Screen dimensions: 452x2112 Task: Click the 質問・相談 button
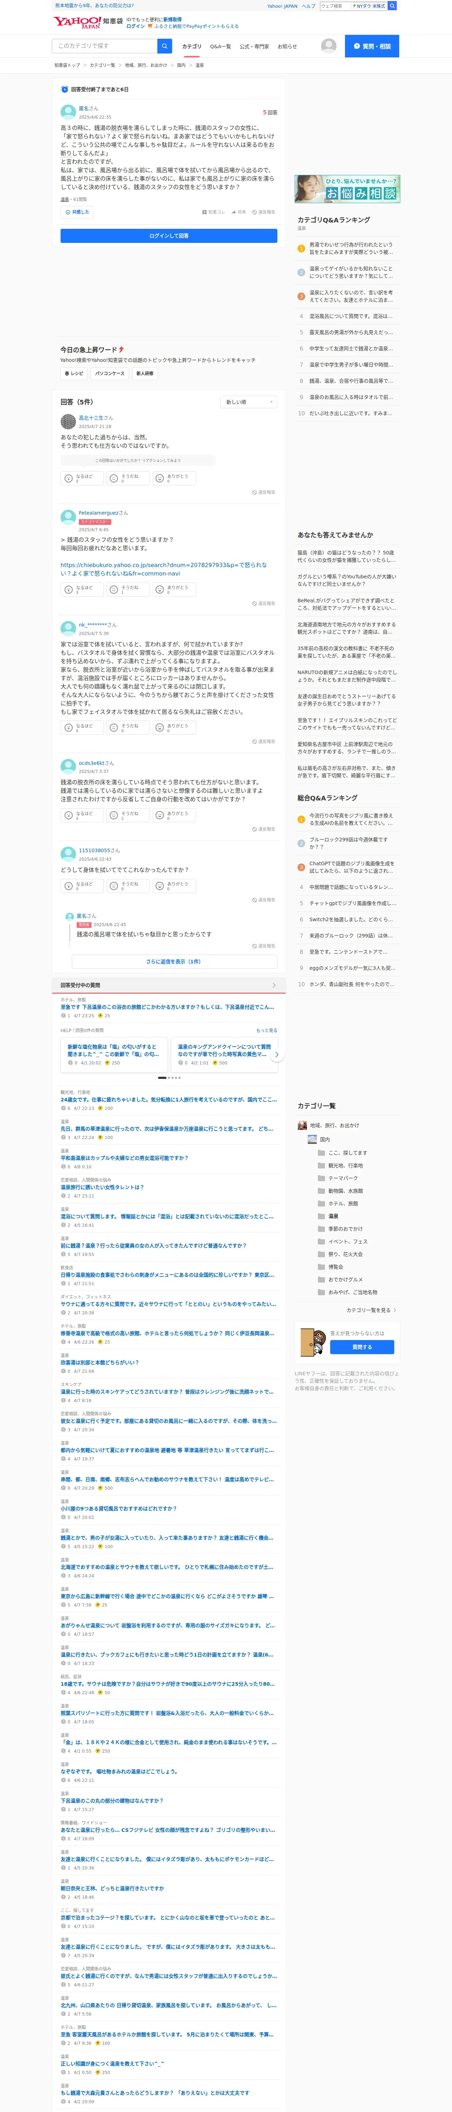coord(372,46)
